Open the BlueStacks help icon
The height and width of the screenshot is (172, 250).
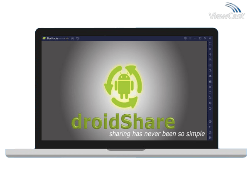[x=185, y=38]
